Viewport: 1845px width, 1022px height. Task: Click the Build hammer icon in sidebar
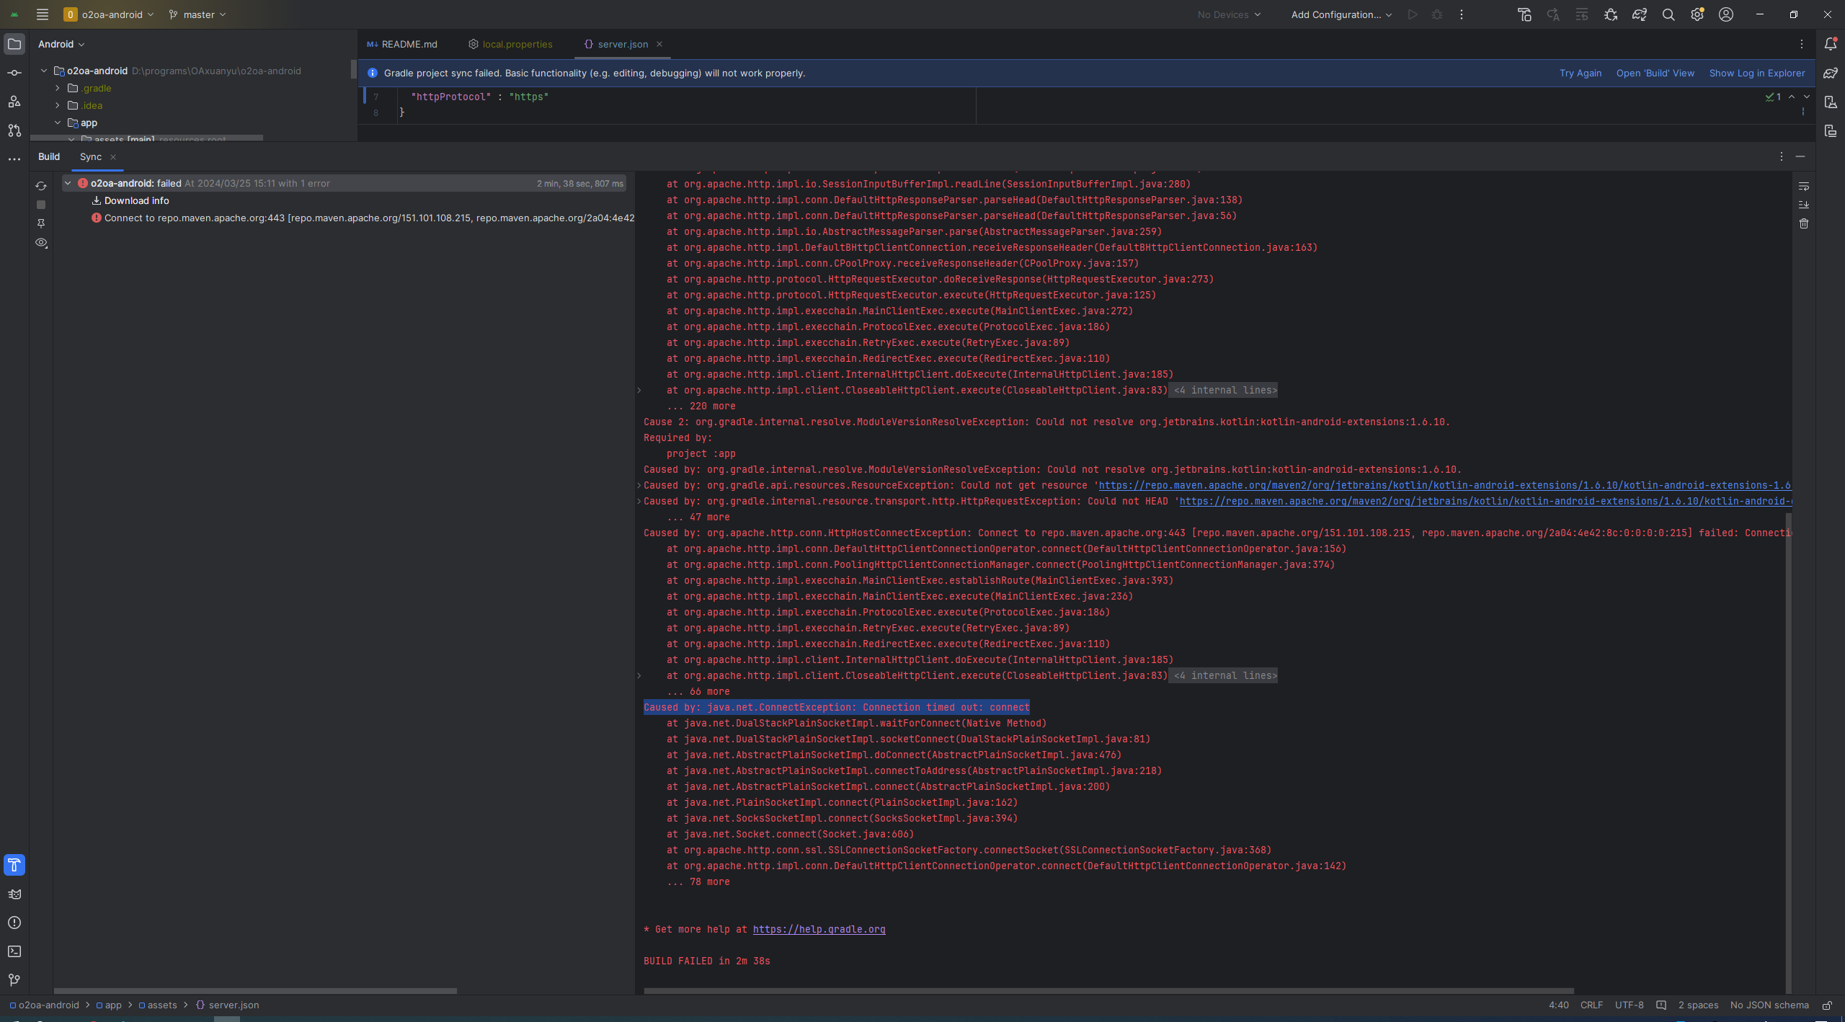[x=14, y=865]
